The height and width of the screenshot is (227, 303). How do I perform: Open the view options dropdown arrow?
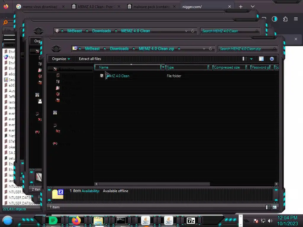[251, 59]
